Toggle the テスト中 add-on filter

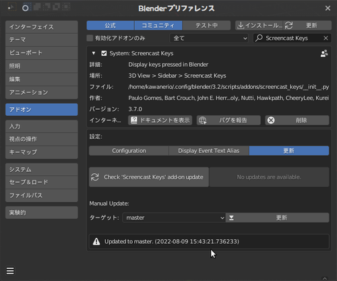pos(206,26)
